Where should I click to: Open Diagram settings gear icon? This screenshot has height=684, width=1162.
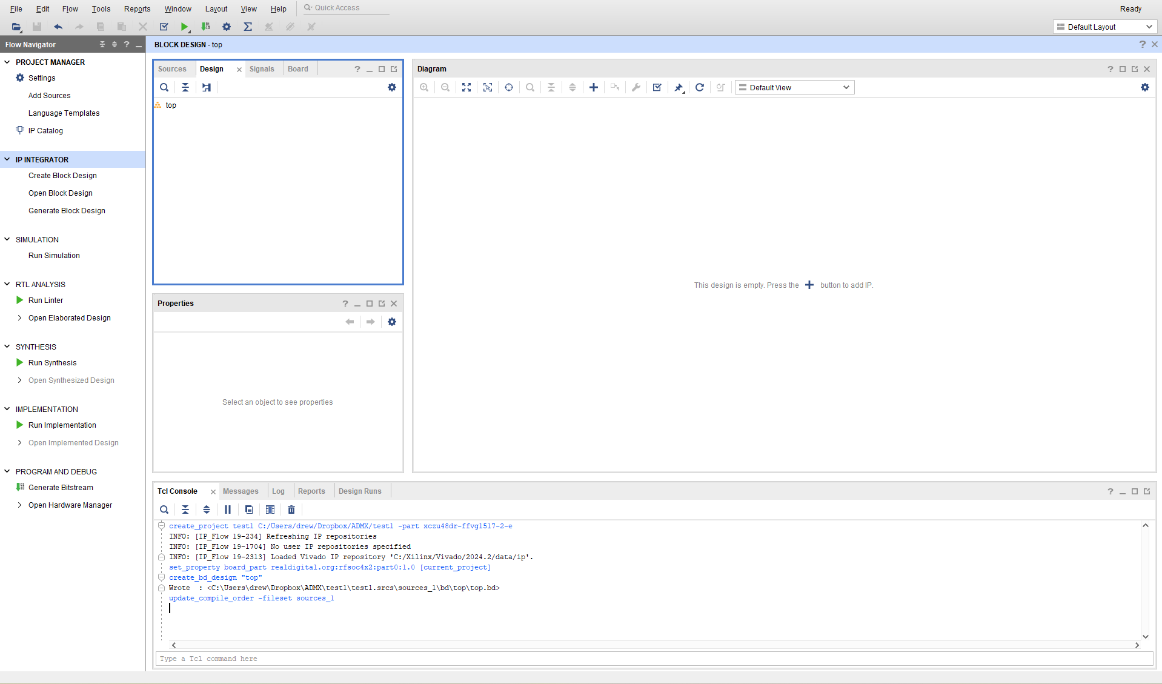[1144, 87]
